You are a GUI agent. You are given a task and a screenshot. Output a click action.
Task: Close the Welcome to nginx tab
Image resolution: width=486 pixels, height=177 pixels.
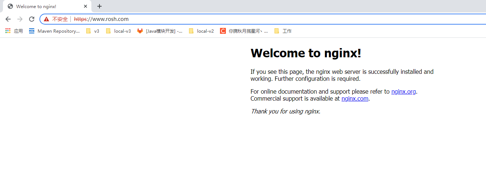[x=85, y=6]
